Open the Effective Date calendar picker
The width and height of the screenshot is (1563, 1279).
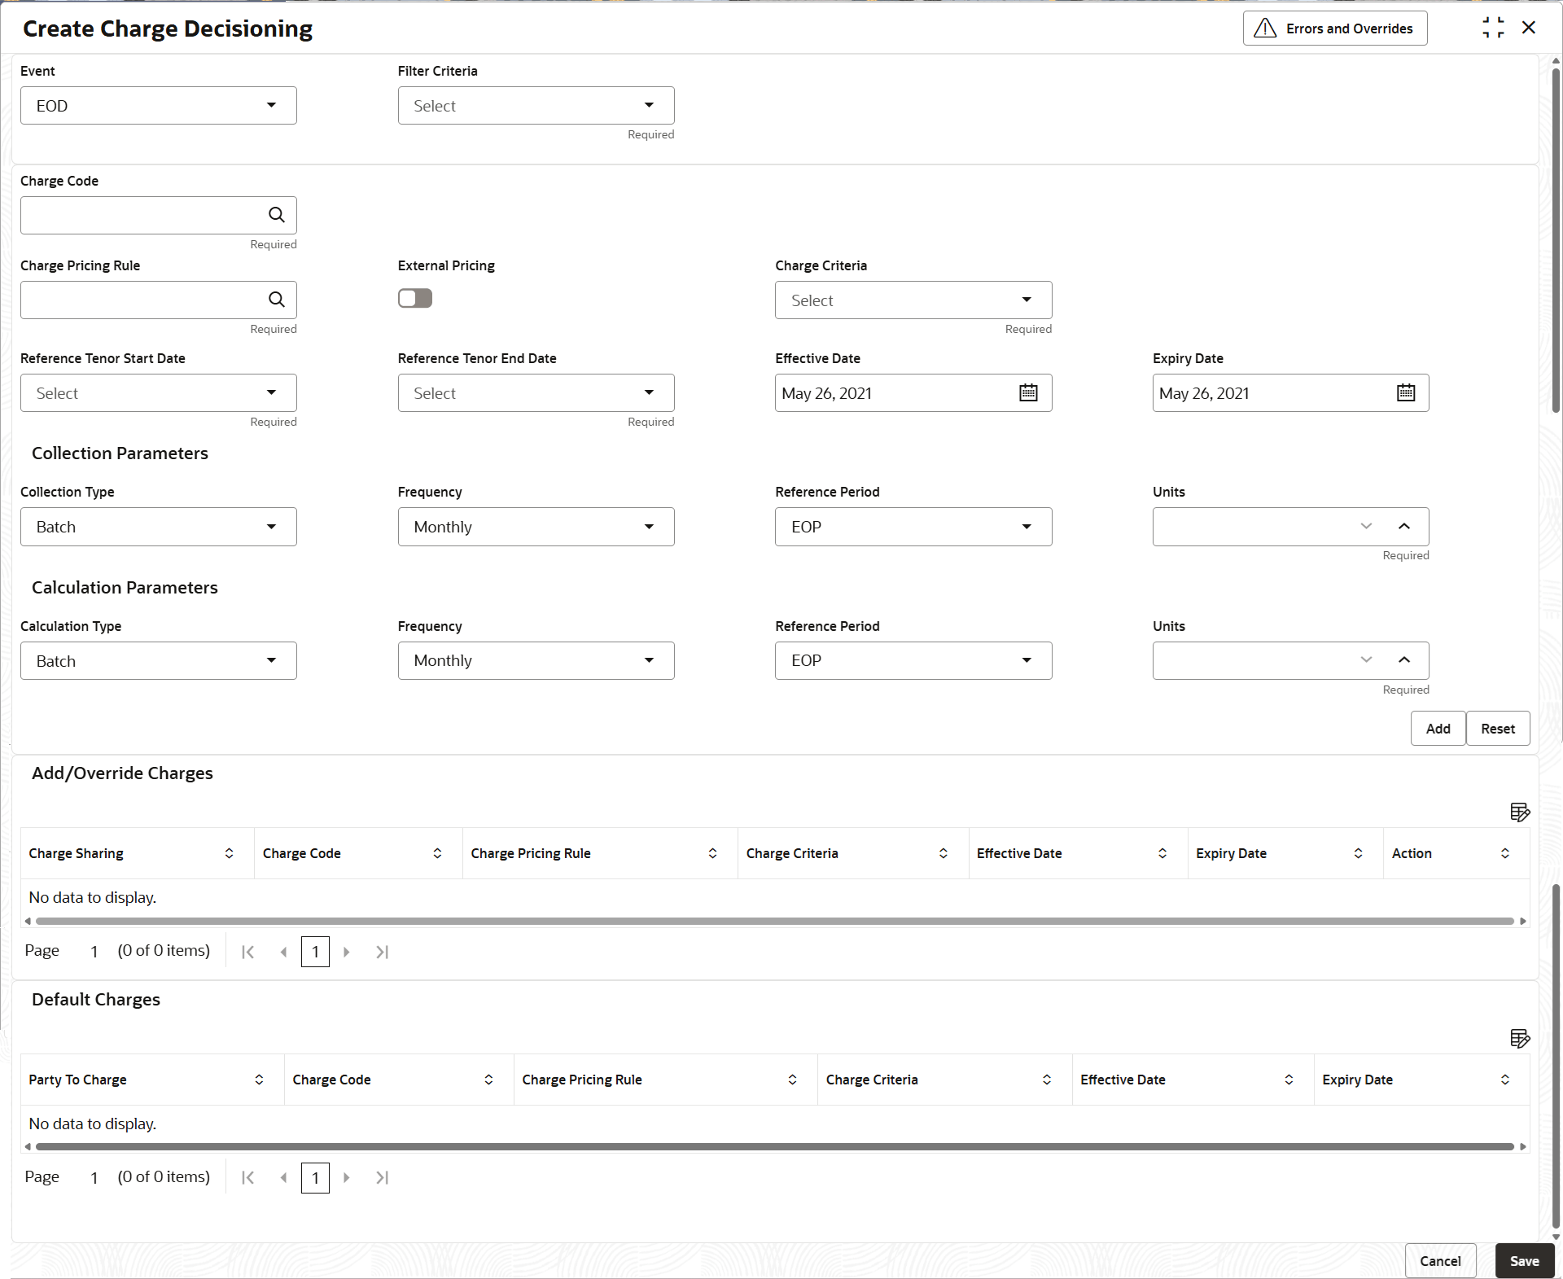[x=1028, y=393]
